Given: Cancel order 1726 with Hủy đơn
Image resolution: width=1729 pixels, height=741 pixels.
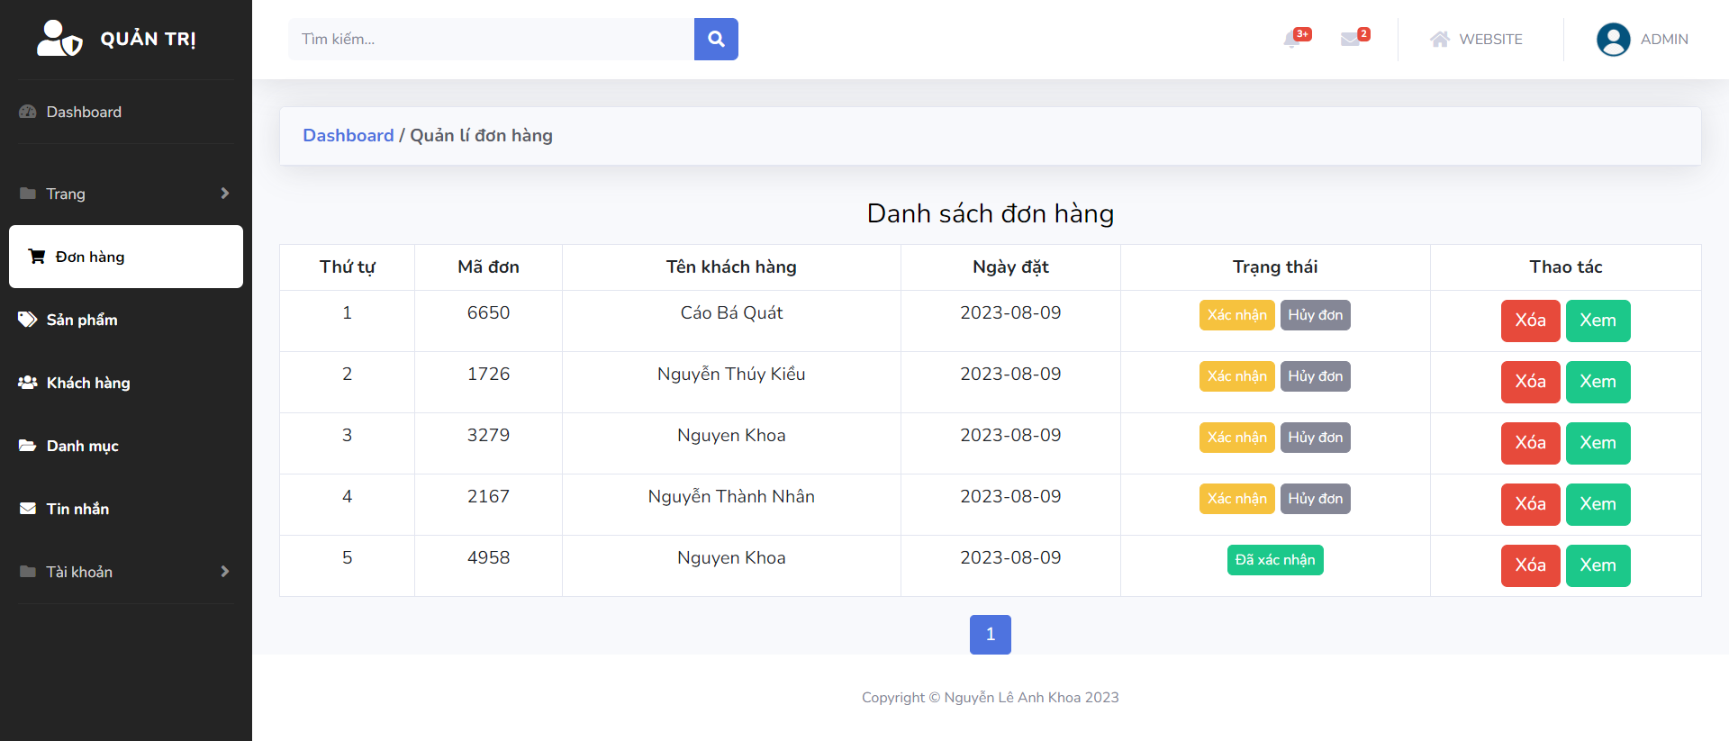Looking at the screenshot, I should pos(1316,376).
